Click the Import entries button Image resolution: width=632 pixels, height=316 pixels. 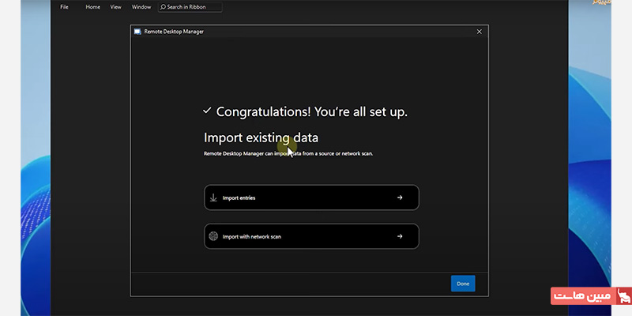coord(311,197)
